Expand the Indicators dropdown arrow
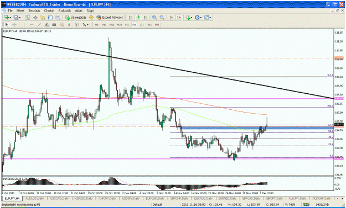The height and width of the screenshot is (208, 346). [x=192, y=18]
